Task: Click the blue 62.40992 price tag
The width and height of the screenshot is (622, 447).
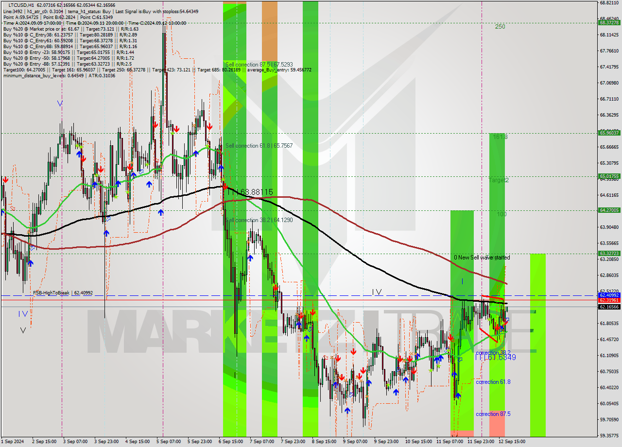Action: pos(609,295)
